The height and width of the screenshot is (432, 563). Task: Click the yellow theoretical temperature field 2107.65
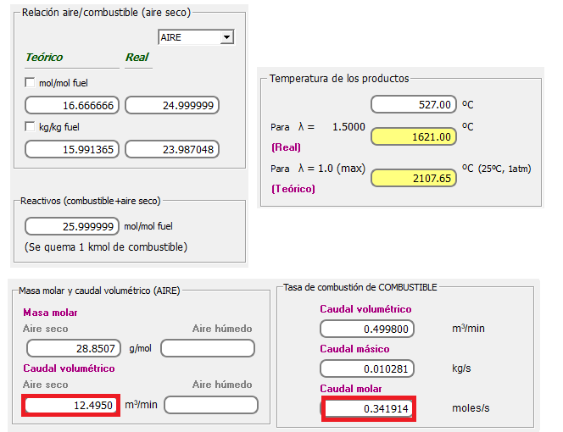point(414,178)
